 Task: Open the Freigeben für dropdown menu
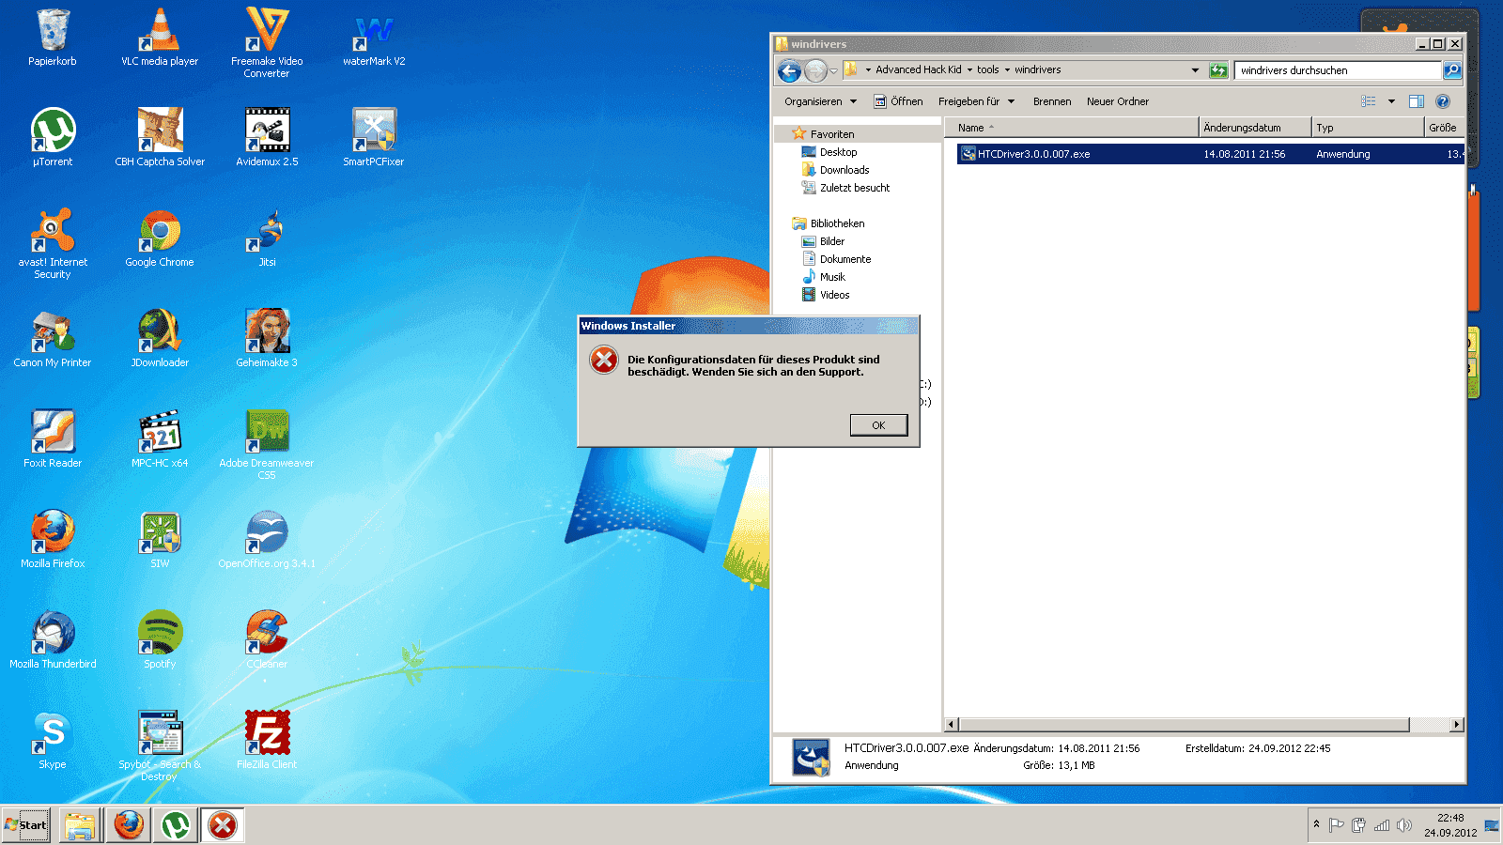976,101
